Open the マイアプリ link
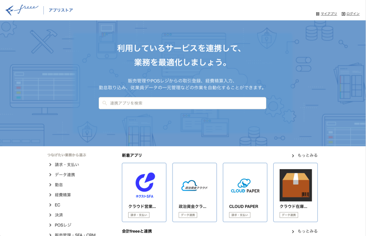The height and width of the screenshot is (236, 366). pyautogui.click(x=329, y=14)
